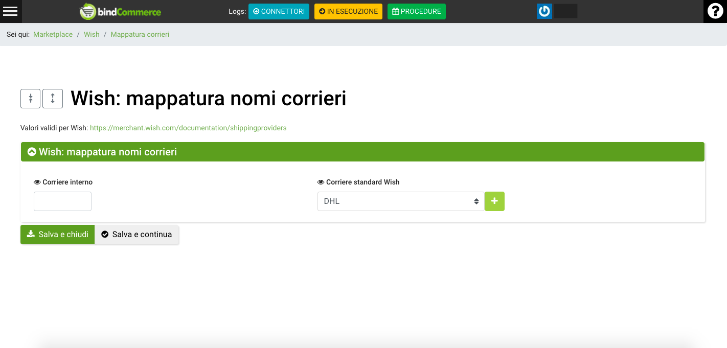727x348 pixels.
Task: Click the bindCommerce logo
Action: click(x=121, y=11)
